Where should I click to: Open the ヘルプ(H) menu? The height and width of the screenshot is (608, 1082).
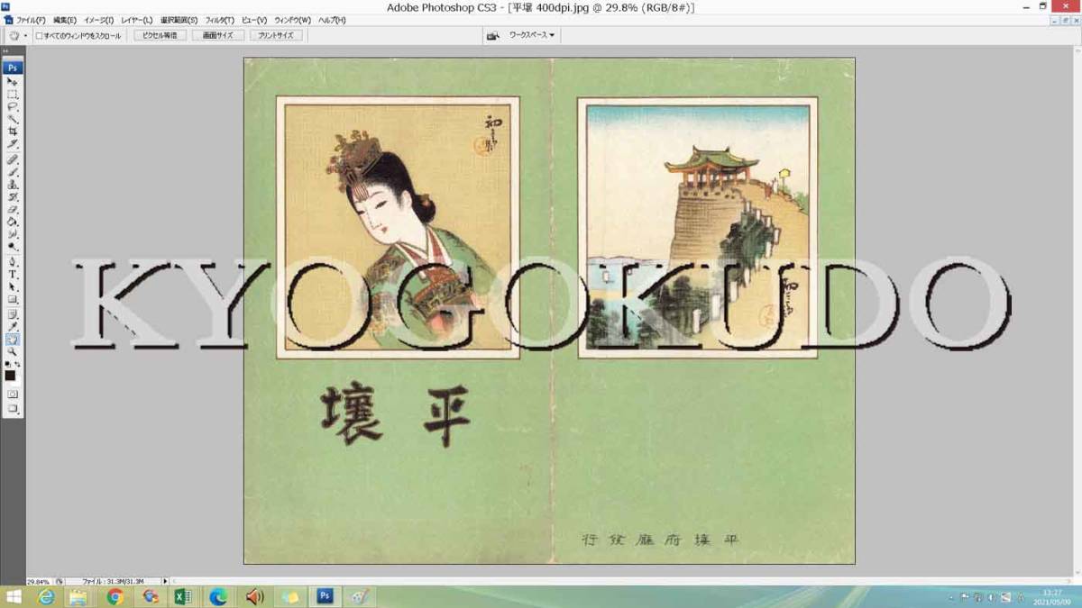[332, 20]
